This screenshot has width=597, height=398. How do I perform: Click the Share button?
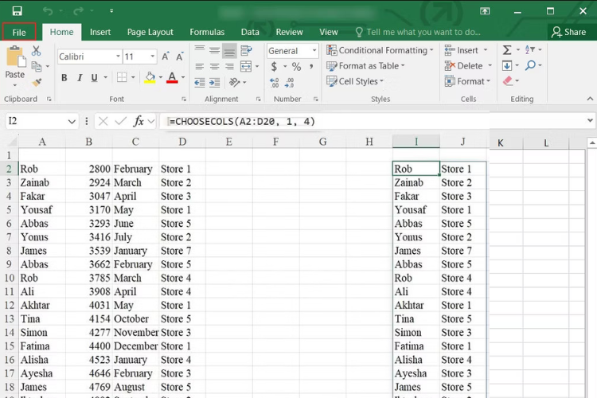point(569,32)
